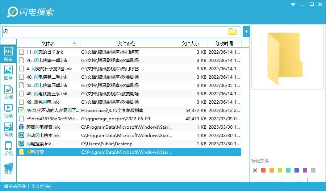
Task: Sort by 文件名 column header
Action: pyautogui.click(x=48, y=43)
